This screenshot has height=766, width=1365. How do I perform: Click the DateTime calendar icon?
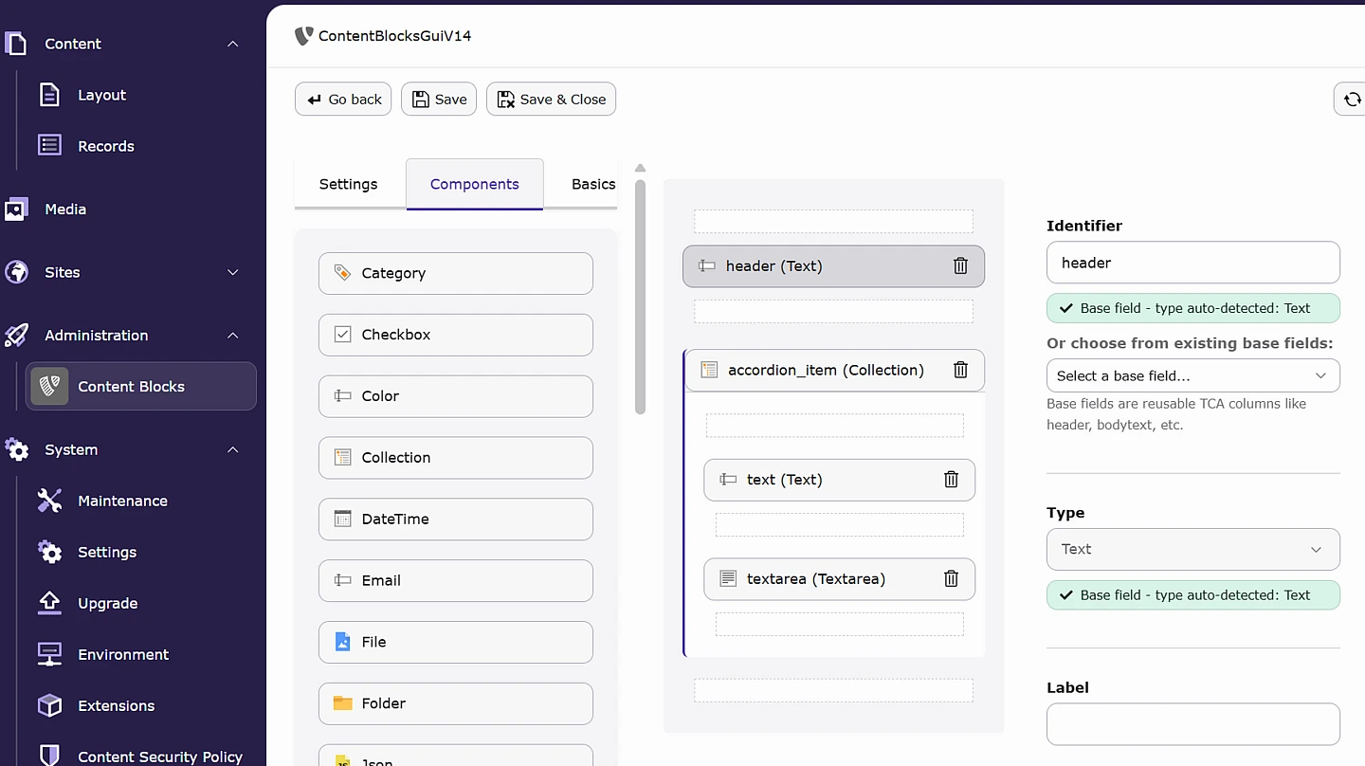[x=343, y=519]
